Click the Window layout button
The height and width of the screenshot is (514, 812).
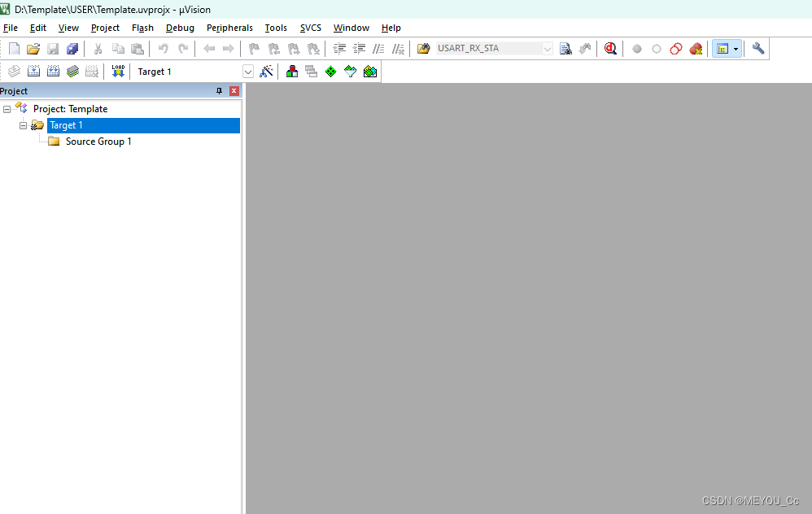pyautogui.click(x=723, y=49)
